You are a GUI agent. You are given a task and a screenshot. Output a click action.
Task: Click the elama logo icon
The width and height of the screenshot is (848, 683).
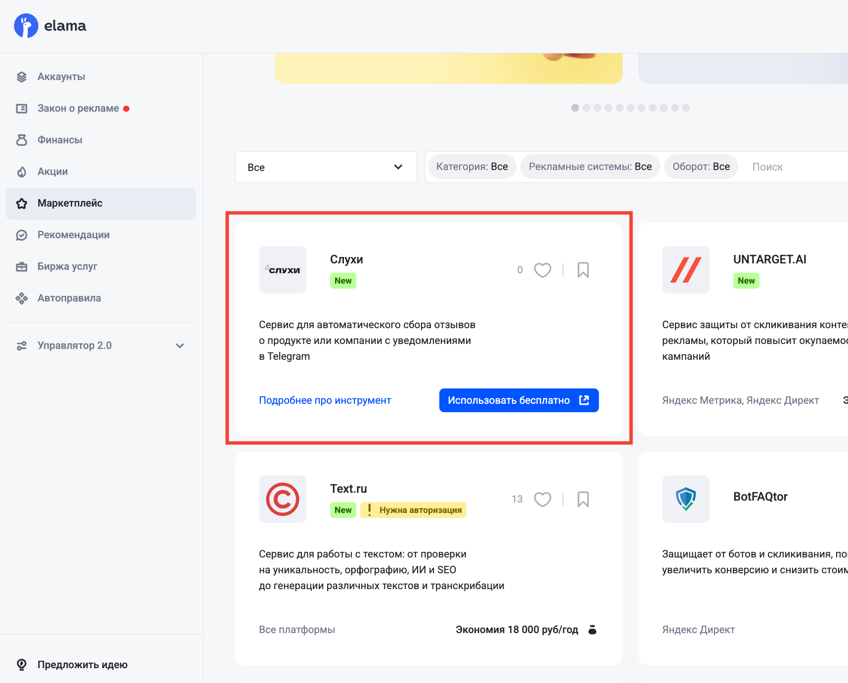coord(26,26)
